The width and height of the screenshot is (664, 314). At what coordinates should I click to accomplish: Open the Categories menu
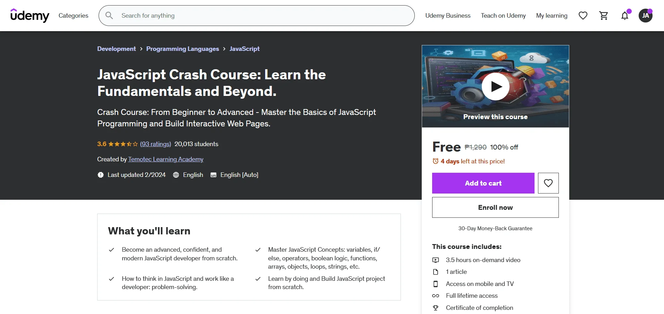click(x=73, y=16)
